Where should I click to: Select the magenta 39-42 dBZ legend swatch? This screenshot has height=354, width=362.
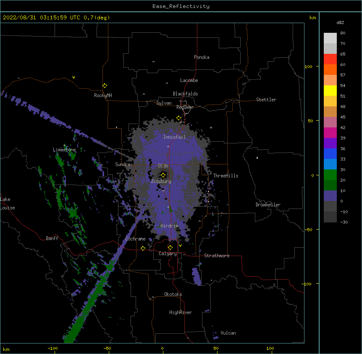330,132
